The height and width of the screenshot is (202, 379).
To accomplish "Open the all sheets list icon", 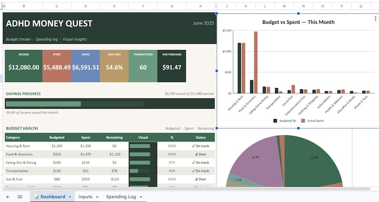I will (20, 197).
